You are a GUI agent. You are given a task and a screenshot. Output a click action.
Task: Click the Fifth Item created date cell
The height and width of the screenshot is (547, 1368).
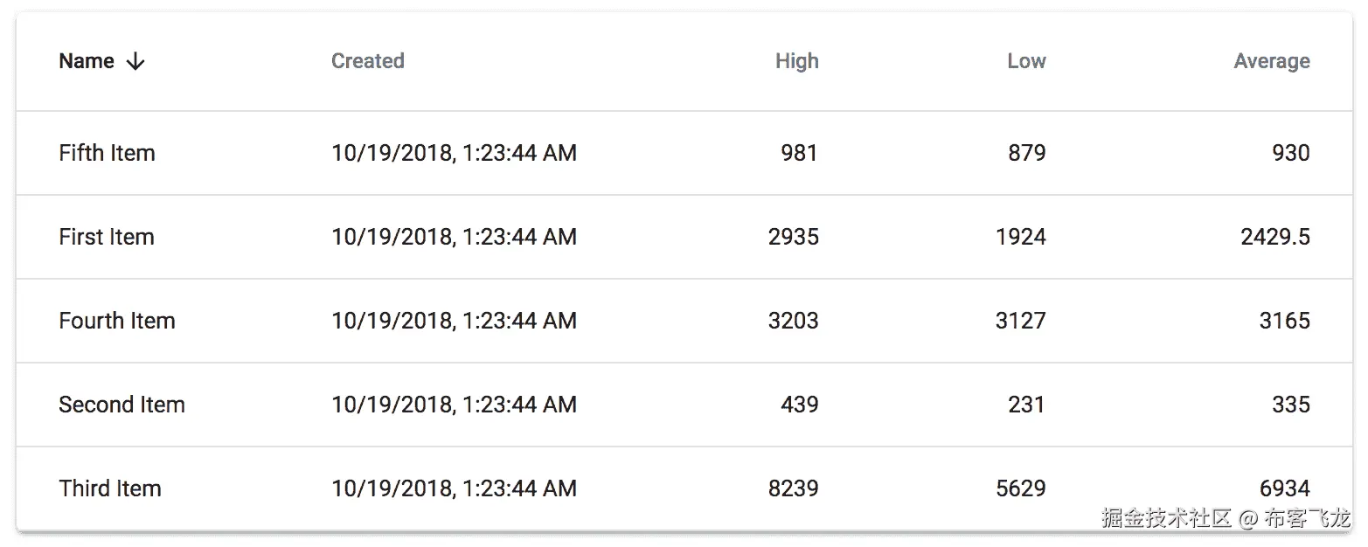[454, 153]
